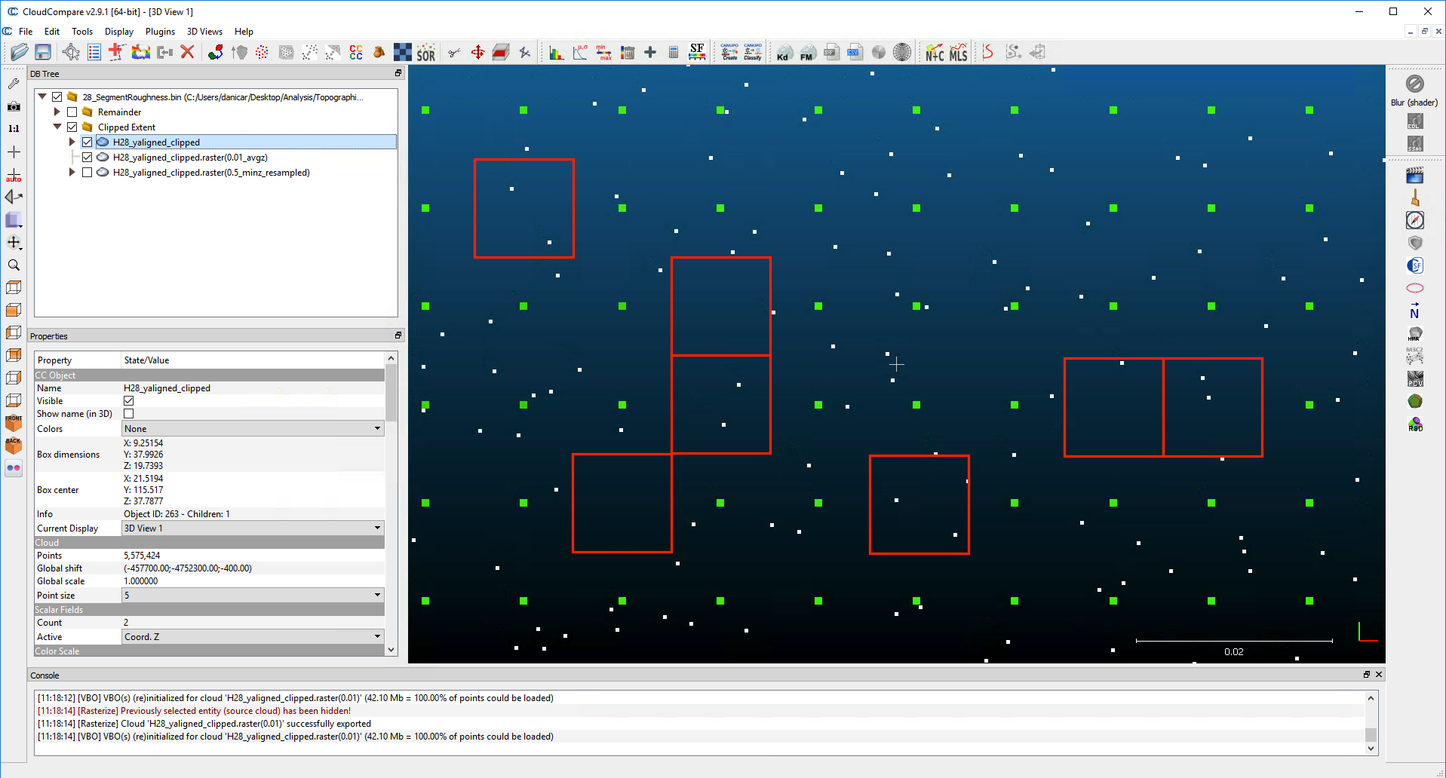The width and height of the screenshot is (1446, 778).
Task: Run the PCV shading plugin
Action: tap(1416, 379)
